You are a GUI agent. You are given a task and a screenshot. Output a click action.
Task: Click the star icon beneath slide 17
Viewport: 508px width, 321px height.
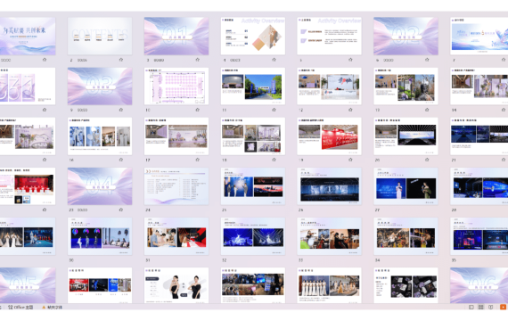(x=197, y=160)
